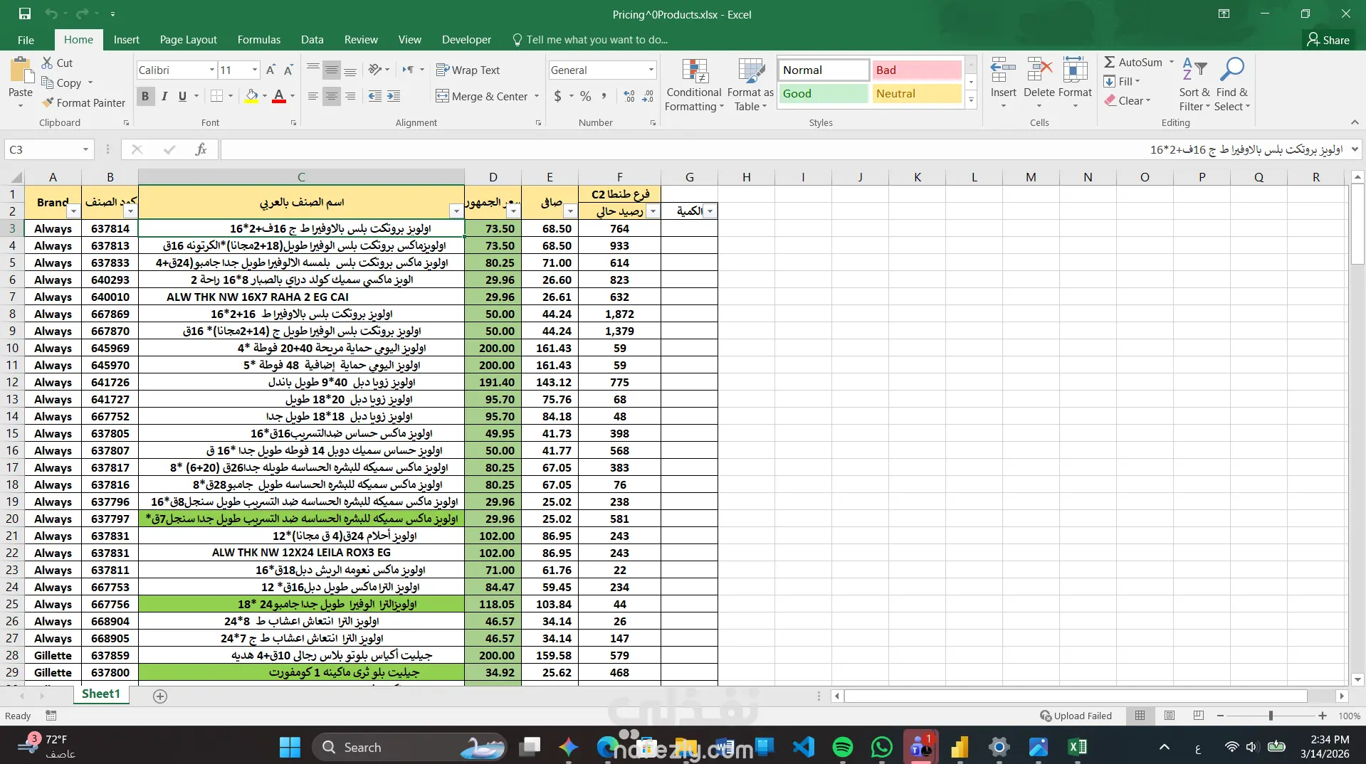
Task: Open Format as Table gallery
Action: click(750, 85)
